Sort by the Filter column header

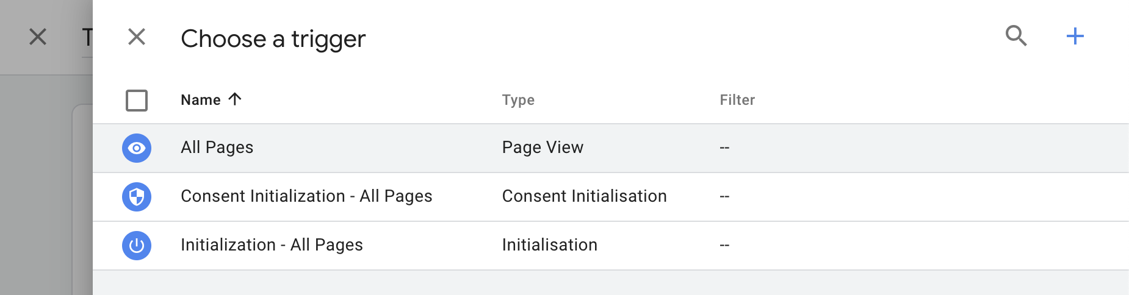point(737,100)
